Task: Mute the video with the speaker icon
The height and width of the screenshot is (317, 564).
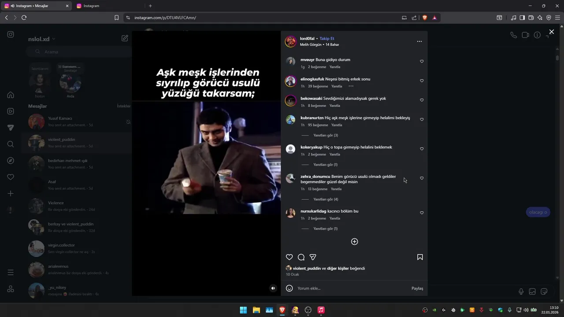Action: point(273,288)
